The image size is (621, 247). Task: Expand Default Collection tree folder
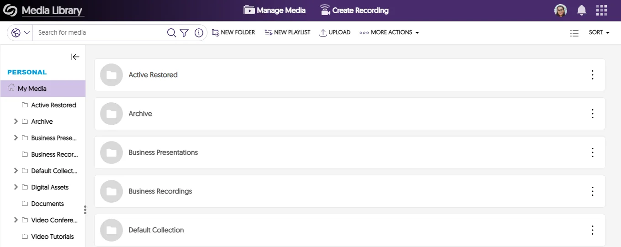pyautogui.click(x=16, y=171)
